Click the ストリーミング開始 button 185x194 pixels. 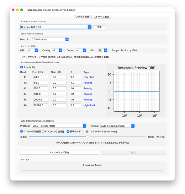tap(59, 153)
